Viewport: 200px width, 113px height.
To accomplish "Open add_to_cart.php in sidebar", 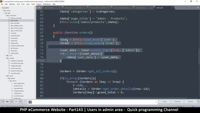I will [16, 18].
